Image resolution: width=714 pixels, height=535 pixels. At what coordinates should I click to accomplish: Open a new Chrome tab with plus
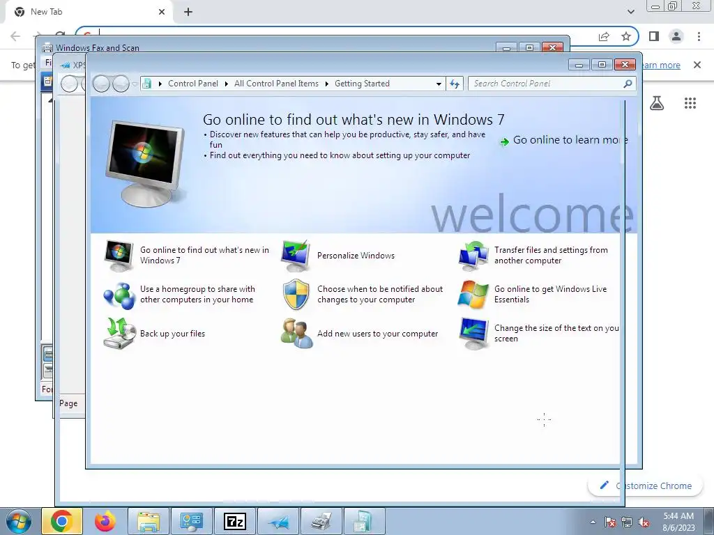(x=188, y=12)
